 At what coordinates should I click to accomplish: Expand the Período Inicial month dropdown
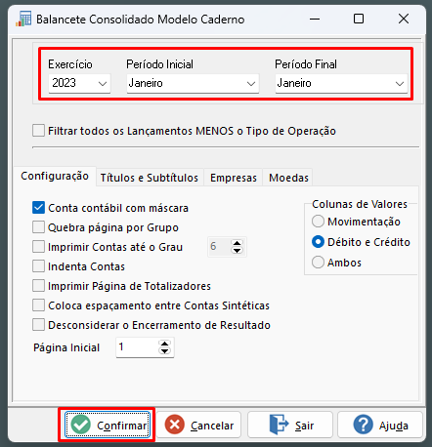pos(193,83)
